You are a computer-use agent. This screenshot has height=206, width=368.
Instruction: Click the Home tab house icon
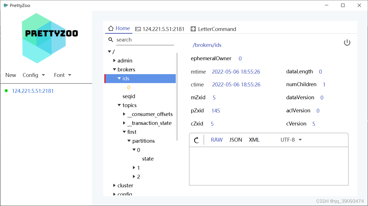(x=111, y=28)
